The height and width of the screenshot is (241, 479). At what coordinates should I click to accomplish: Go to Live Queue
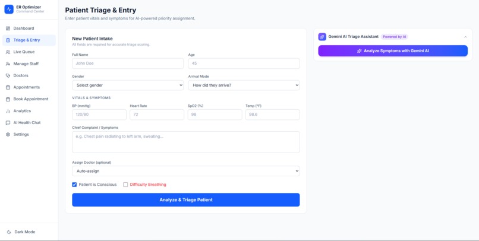[x=29, y=52]
